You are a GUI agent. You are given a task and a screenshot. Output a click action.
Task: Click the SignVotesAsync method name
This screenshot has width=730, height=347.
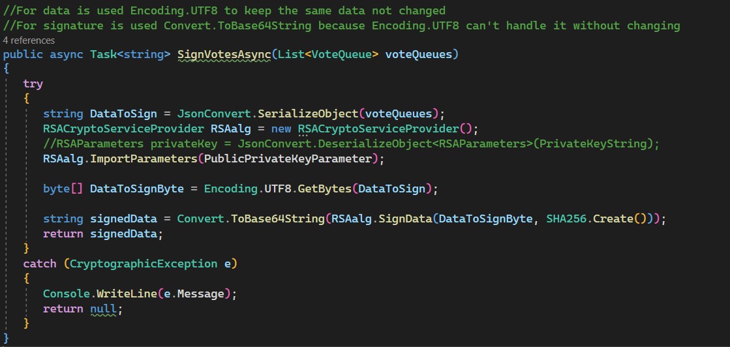pos(224,54)
